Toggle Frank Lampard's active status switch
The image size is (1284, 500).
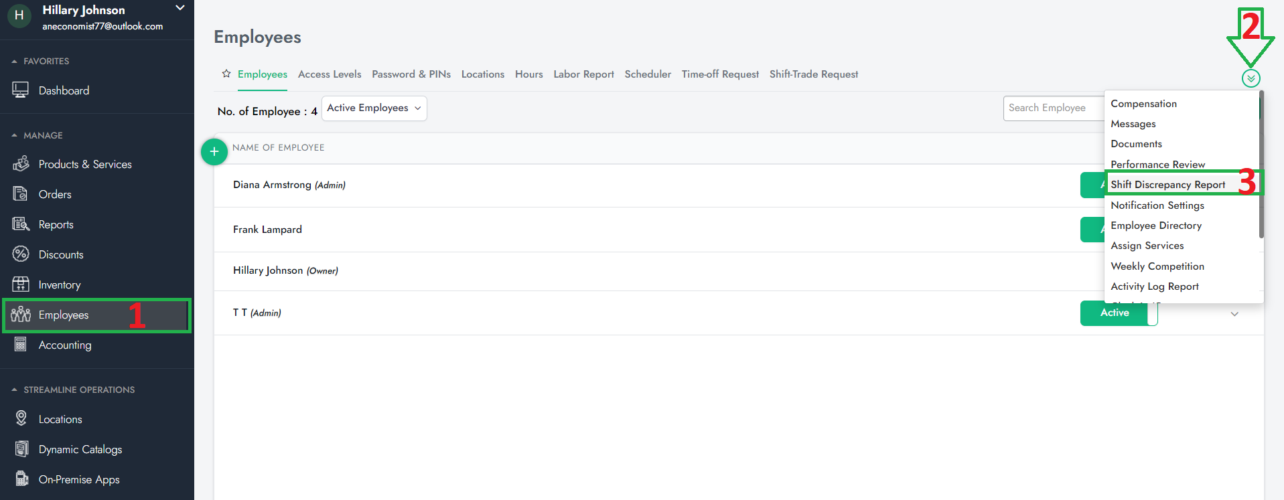tap(1092, 230)
